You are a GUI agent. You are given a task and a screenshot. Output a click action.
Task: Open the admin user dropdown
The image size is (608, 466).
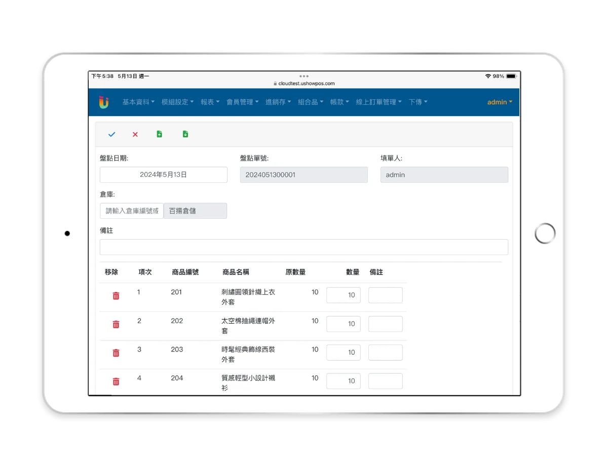pos(500,102)
